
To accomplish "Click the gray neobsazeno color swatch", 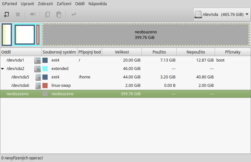I will (45, 94).
